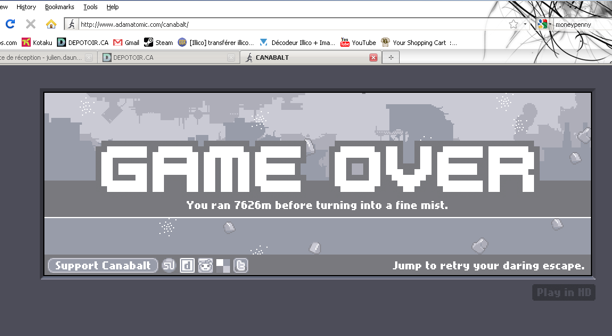Viewport: 612px width, 336px height.
Task: Open the Steam bookmark
Action: pyautogui.click(x=158, y=43)
